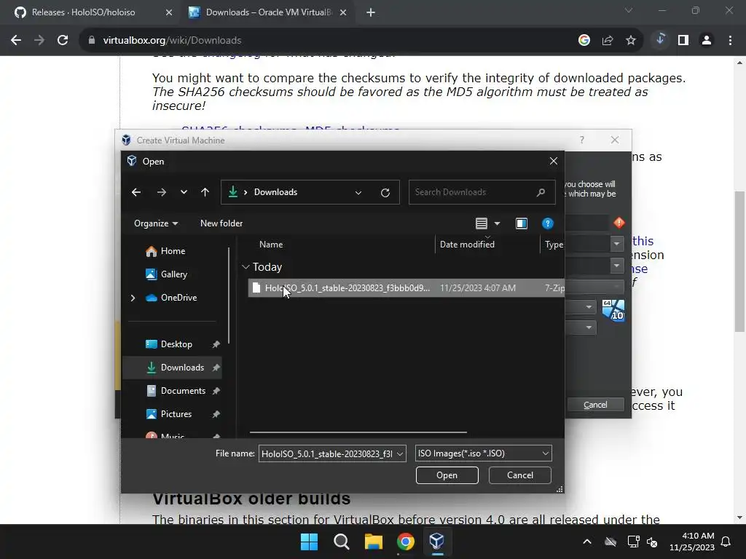Go up one folder level

[x=205, y=192]
